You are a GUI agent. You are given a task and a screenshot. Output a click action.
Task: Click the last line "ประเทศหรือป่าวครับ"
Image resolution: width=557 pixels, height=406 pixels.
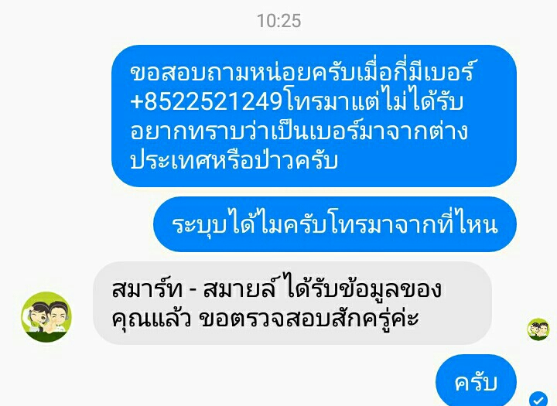pyautogui.click(x=234, y=159)
